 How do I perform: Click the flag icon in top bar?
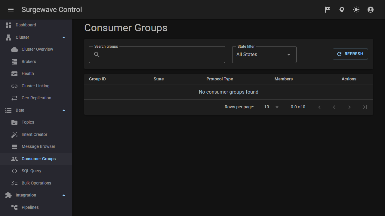pos(327,10)
